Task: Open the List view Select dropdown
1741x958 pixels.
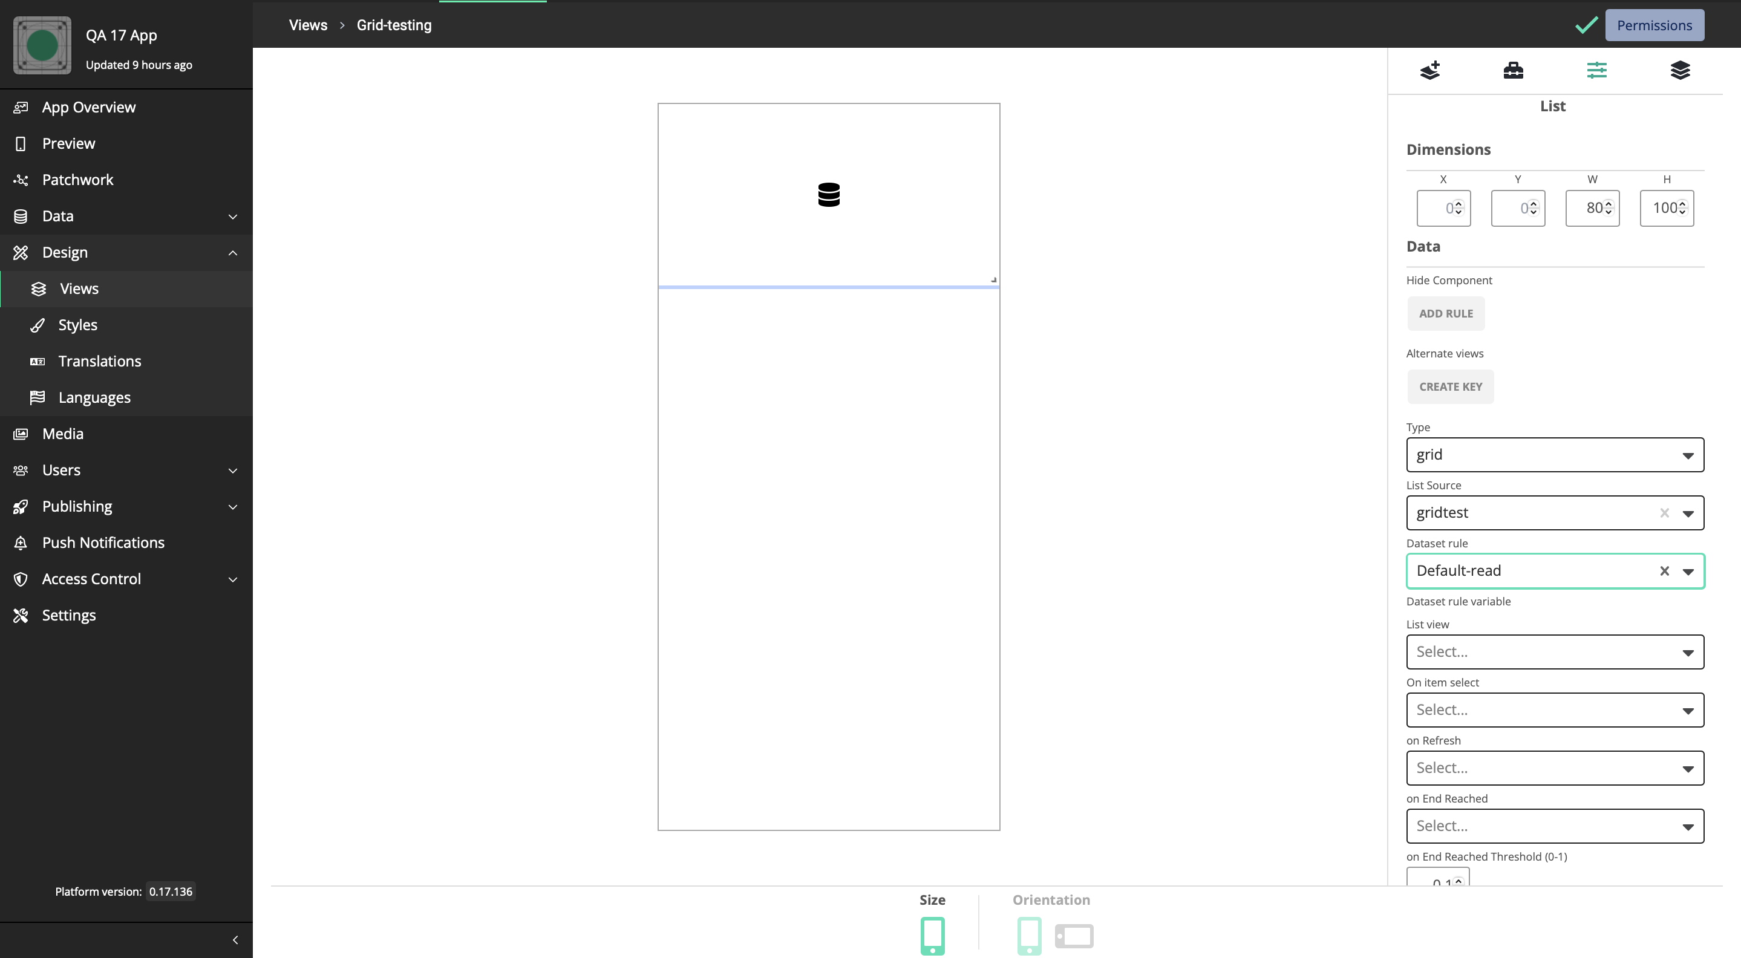Action: pyautogui.click(x=1555, y=651)
